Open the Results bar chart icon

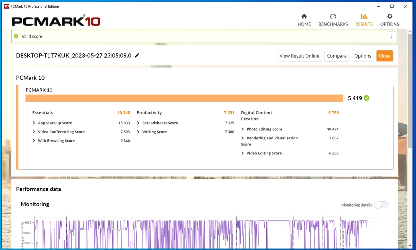pyautogui.click(x=364, y=16)
